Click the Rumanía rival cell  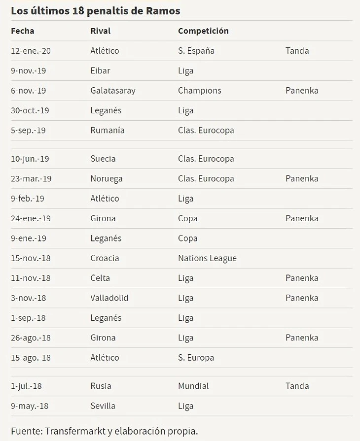pos(108,130)
